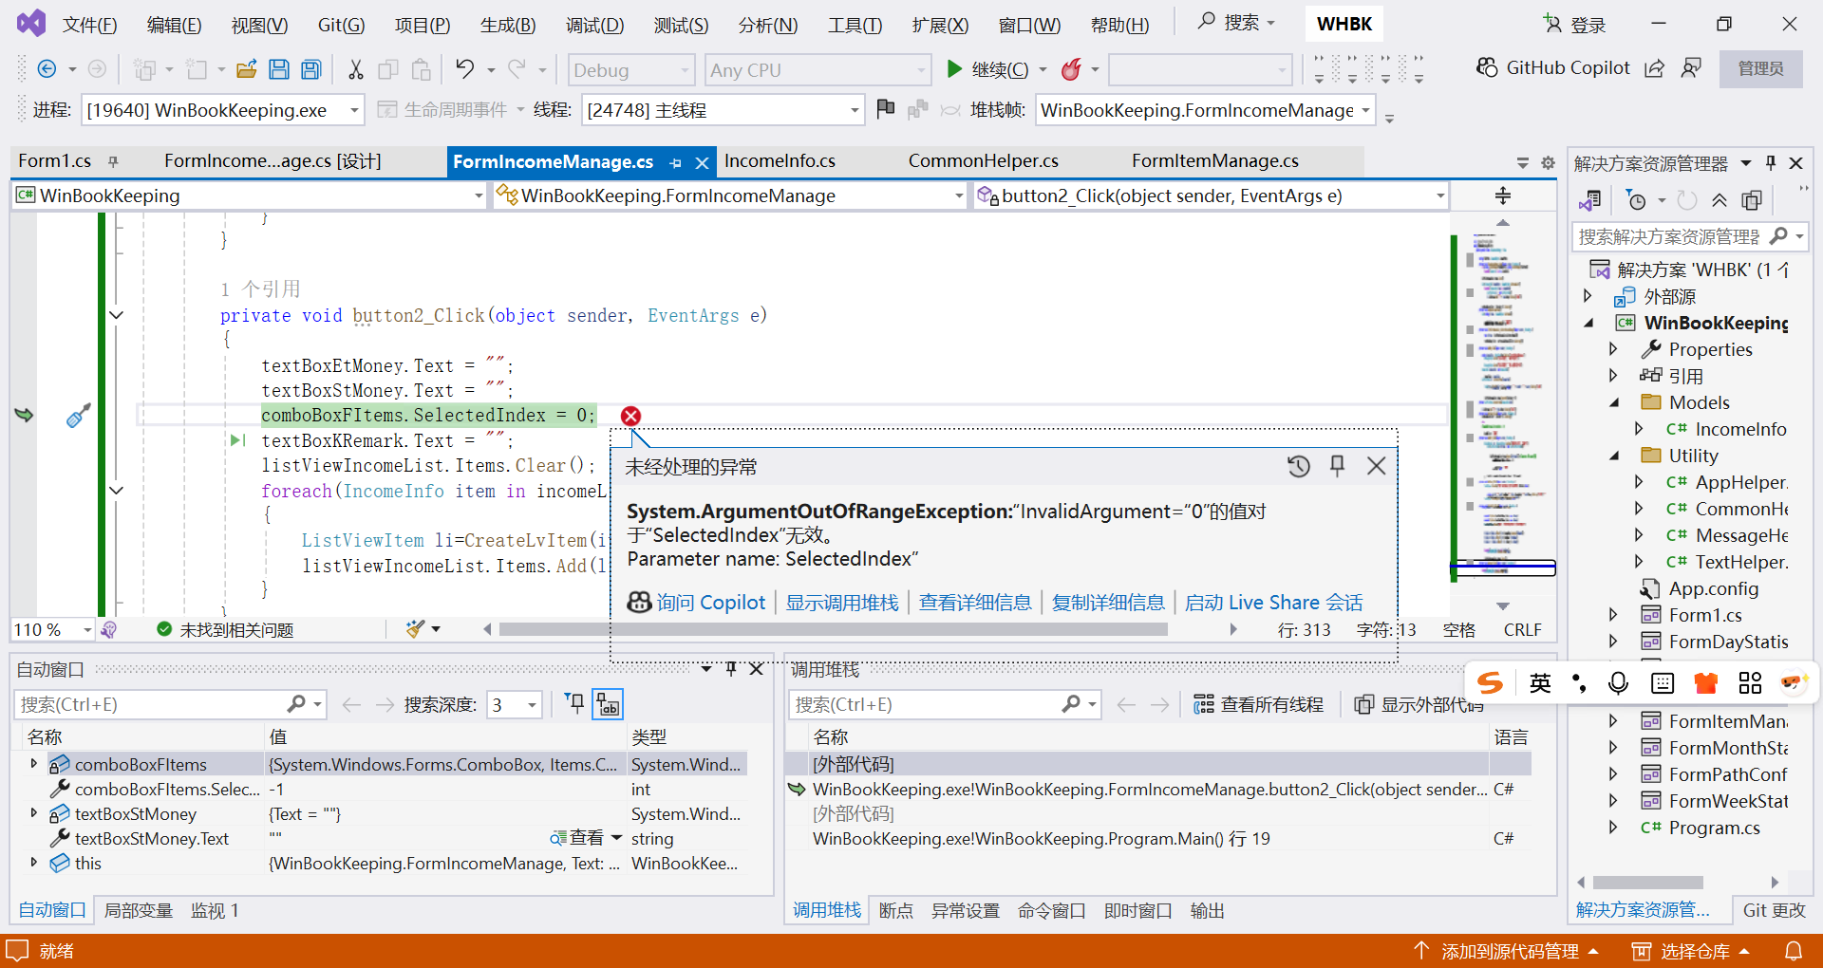Click the editor settings gear icon
The height and width of the screenshot is (968, 1823).
click(1548, 163)
